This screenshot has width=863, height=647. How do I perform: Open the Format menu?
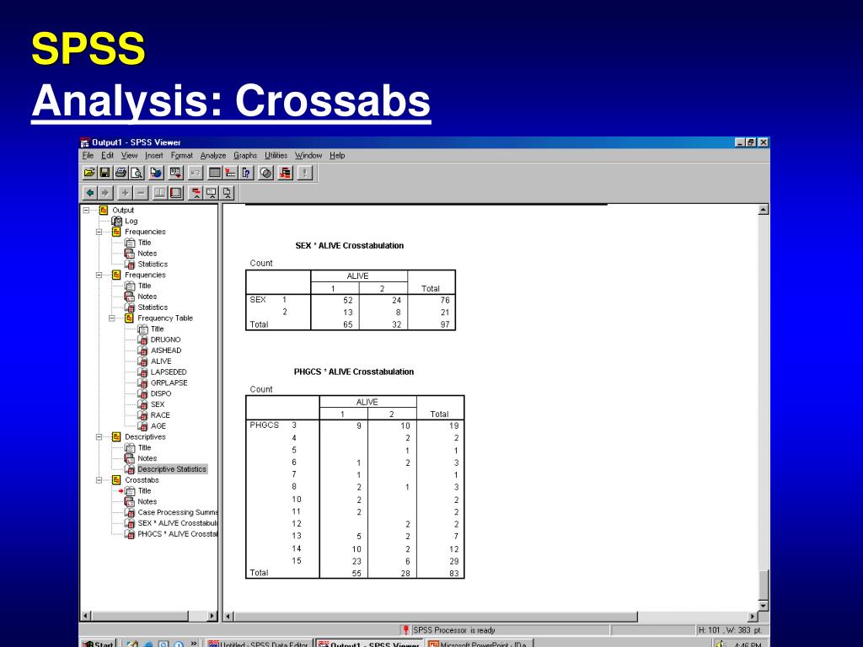click(182, 156)
